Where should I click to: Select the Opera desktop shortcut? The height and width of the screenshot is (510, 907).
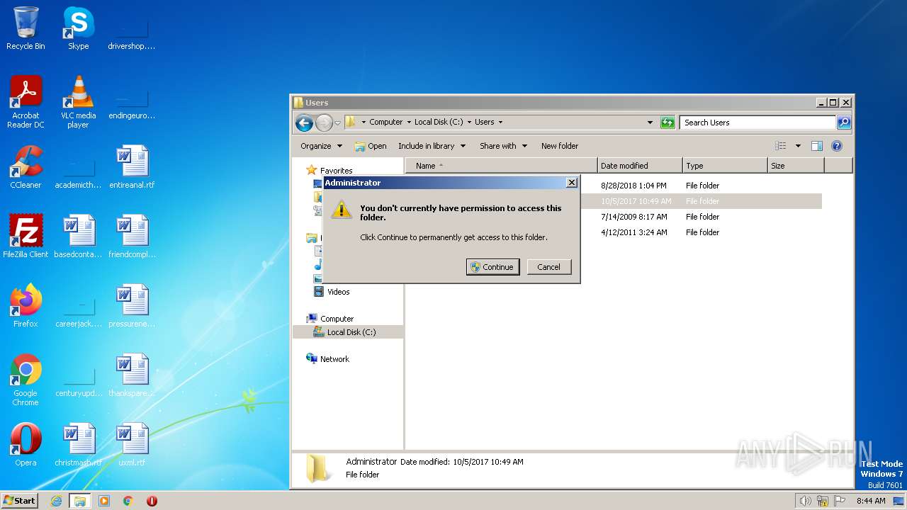point(26,445)
